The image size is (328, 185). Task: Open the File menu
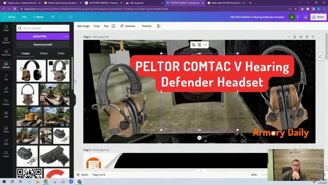24,17
